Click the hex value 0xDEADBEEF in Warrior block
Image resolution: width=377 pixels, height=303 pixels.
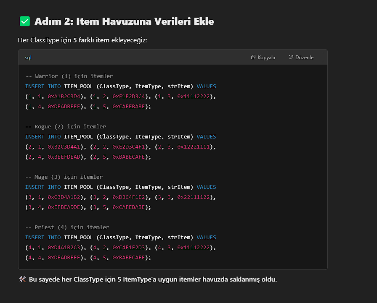pyautogui.click(x=64, y=107)
